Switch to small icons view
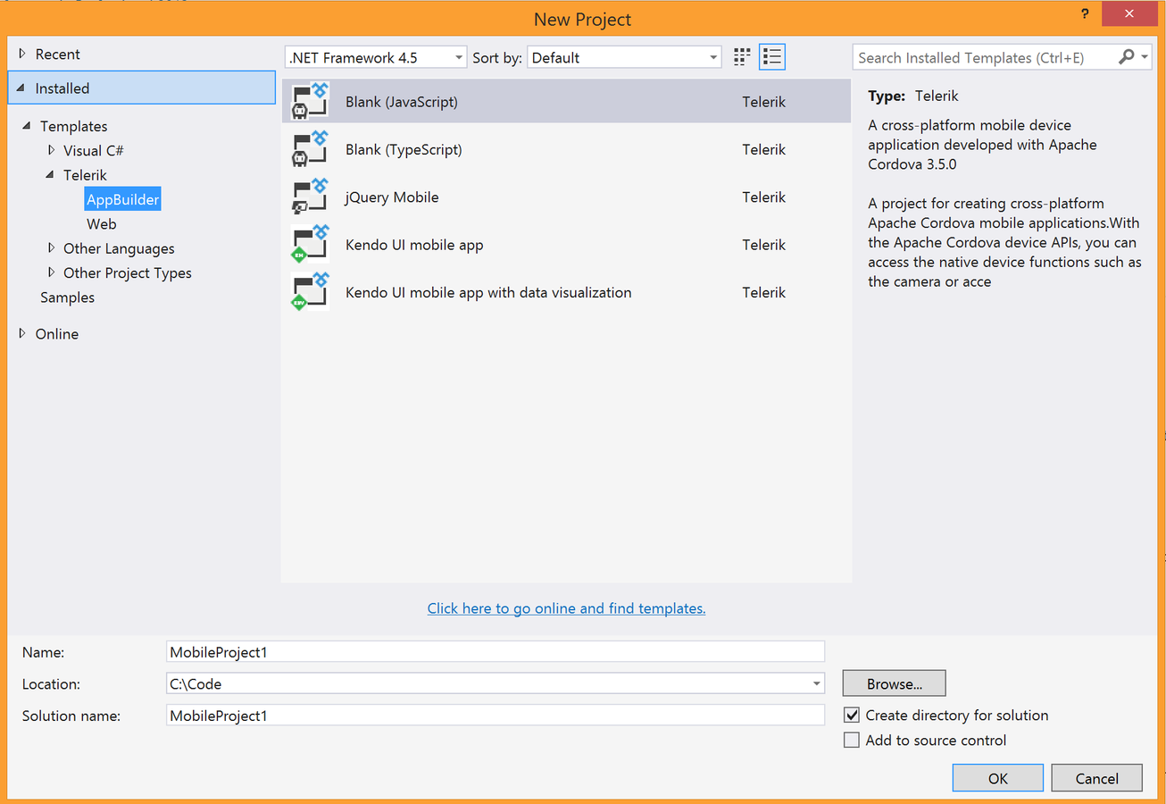Viewport: 1166px width, 804px height. 742,57
